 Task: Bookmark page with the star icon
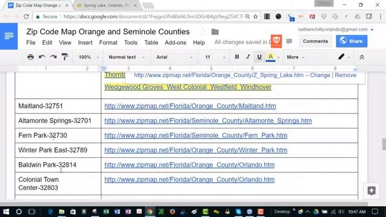(256, 16)
